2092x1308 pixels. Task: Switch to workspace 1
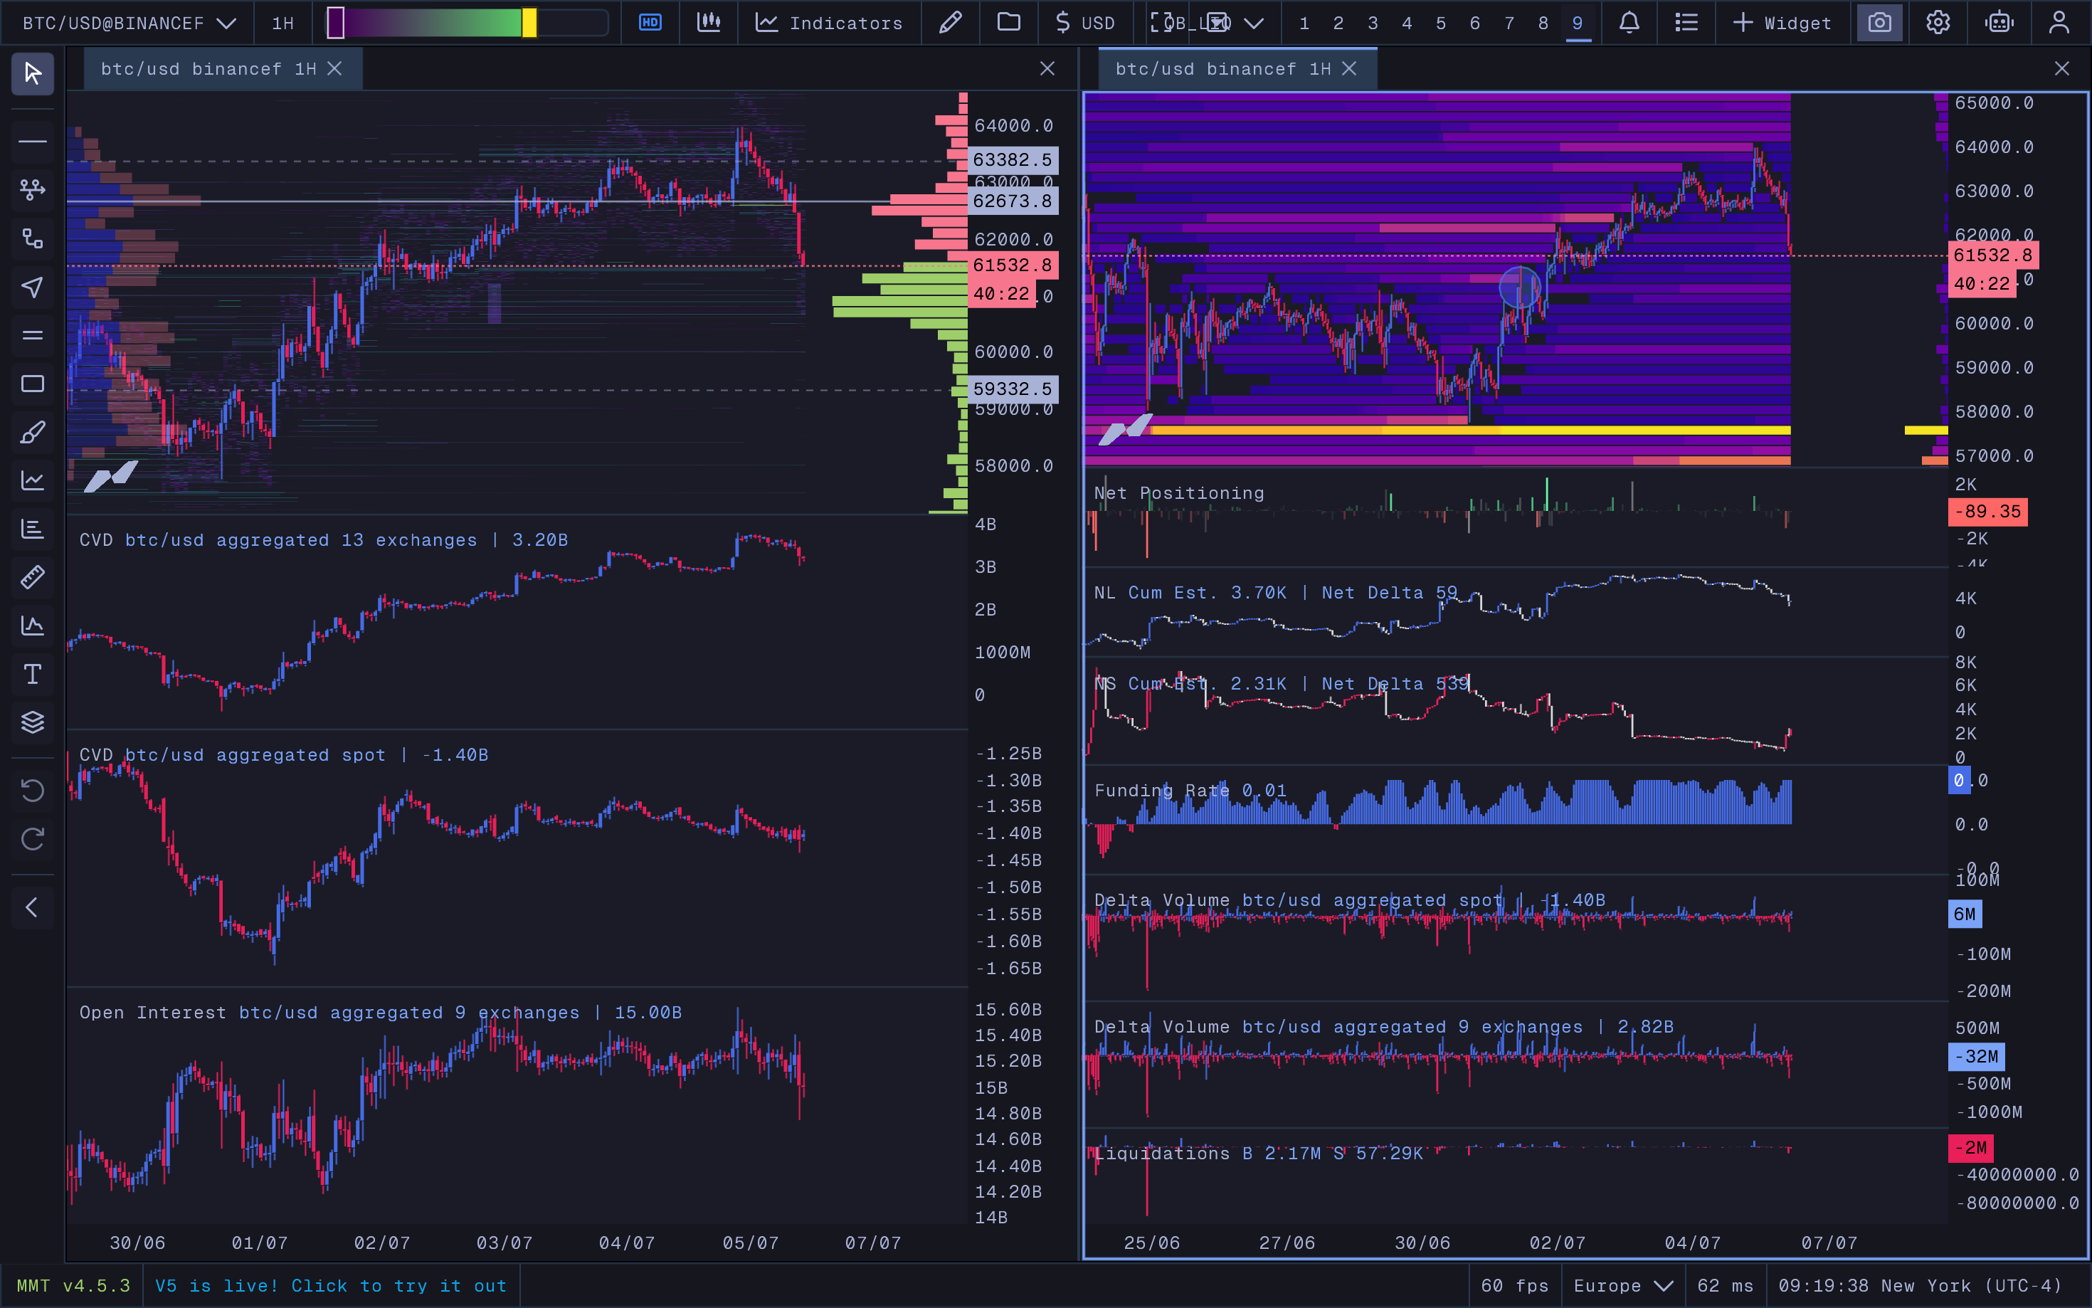click(1304, 23)
